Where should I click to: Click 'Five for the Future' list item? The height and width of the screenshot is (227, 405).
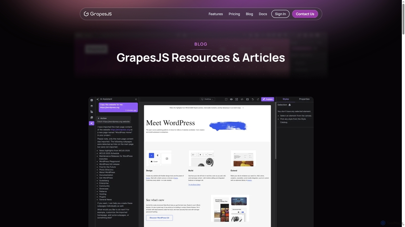107,167
